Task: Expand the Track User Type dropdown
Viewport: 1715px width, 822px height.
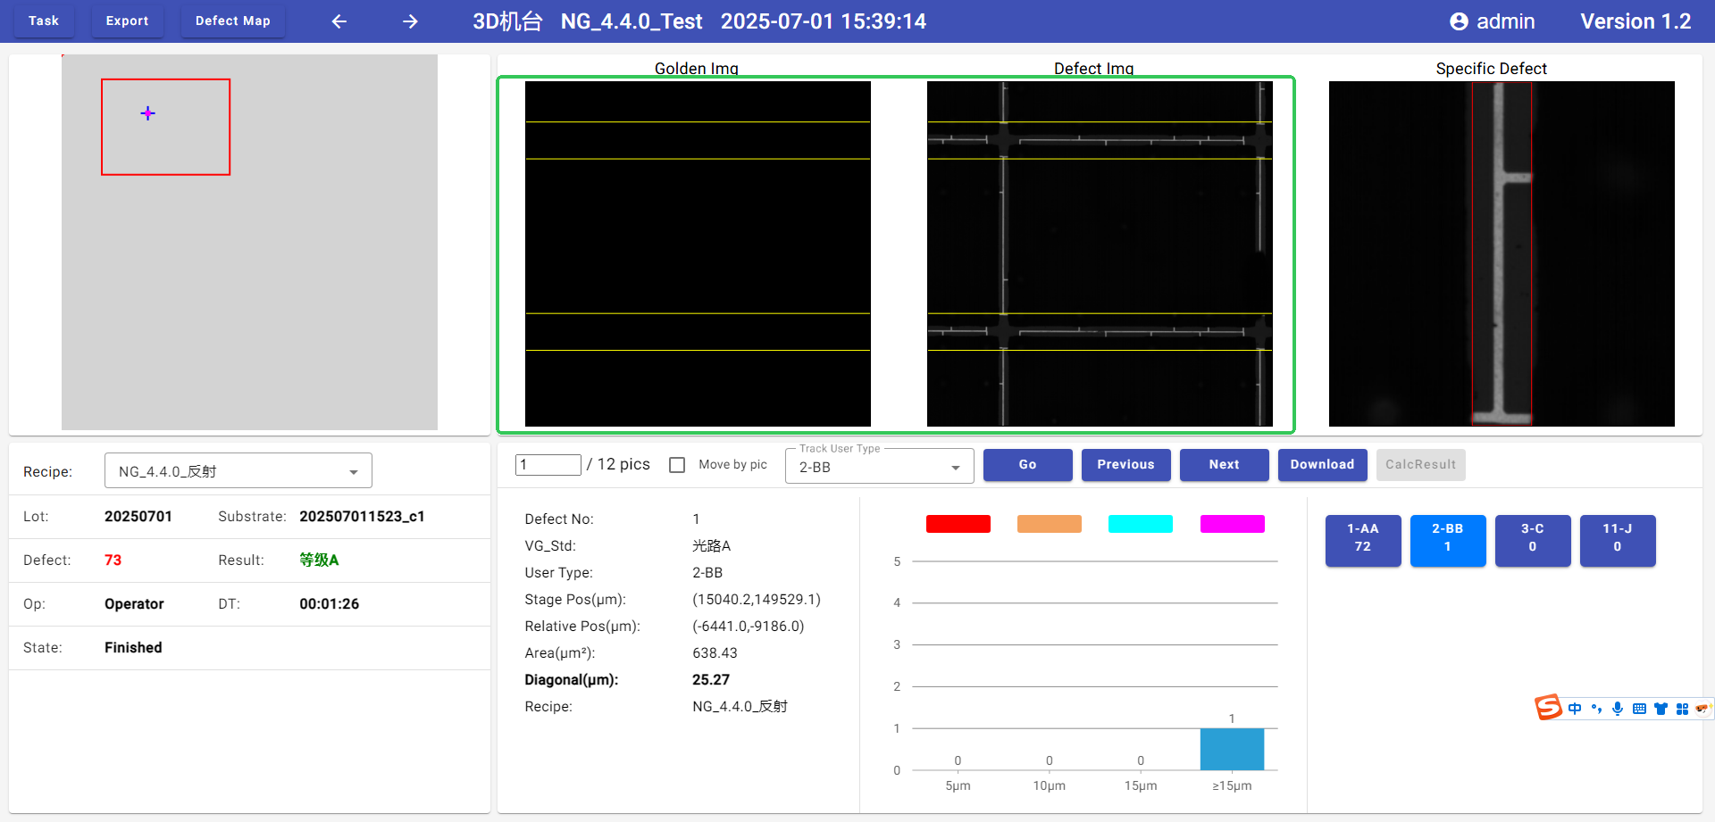Action: tap(879, 467)
